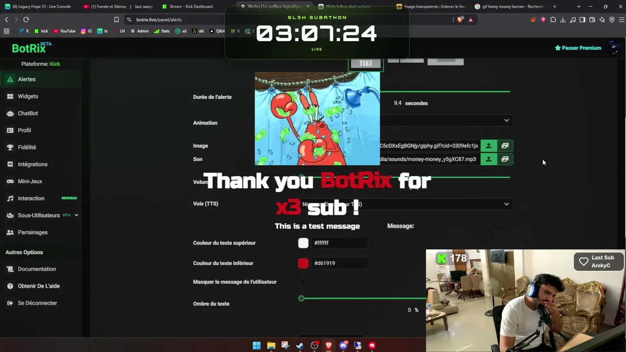Click the Parrainages group icon
The image size is (626, 352).
(x=10, y=232)
